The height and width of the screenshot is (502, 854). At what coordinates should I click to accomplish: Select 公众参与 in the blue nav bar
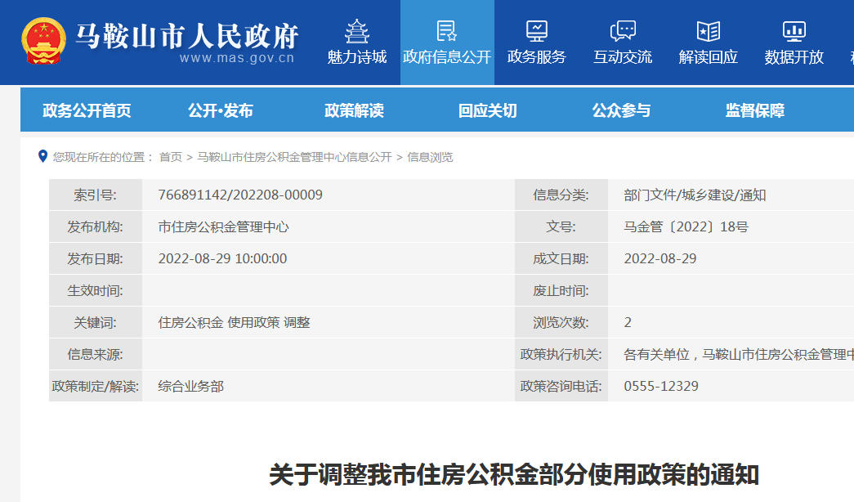coord(621,110)
